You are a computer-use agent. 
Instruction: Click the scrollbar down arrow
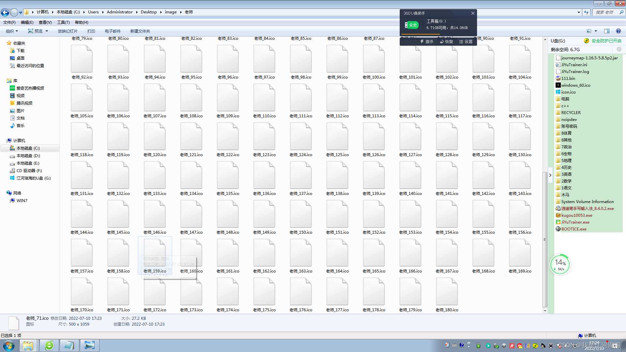click(x=545, y=311)
